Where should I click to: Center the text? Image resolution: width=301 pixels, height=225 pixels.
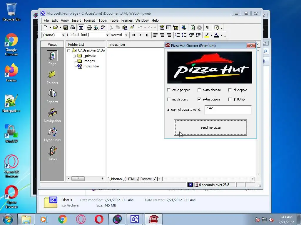[x=162, y=35]
